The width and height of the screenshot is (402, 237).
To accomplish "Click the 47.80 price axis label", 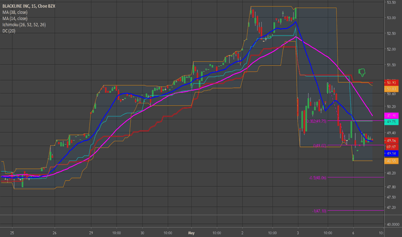I will coord(391,187).
